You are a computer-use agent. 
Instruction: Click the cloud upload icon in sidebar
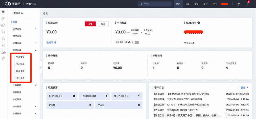pos(3,52)
